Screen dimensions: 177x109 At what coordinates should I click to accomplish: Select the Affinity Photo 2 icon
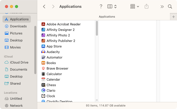(x=43, y=35)
